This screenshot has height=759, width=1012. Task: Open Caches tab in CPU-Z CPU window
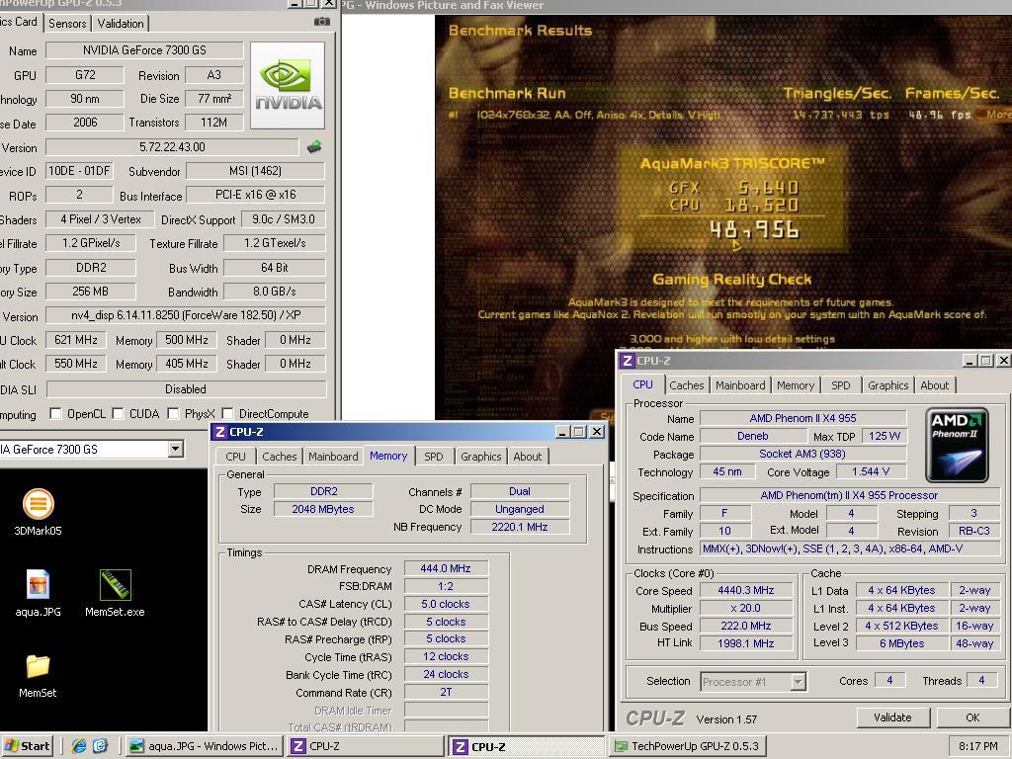(x=687, y=385)
